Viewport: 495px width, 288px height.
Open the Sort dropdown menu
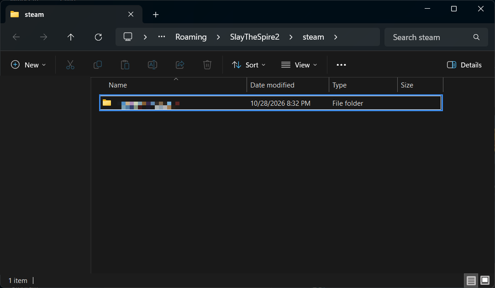[x=249, y=65]
